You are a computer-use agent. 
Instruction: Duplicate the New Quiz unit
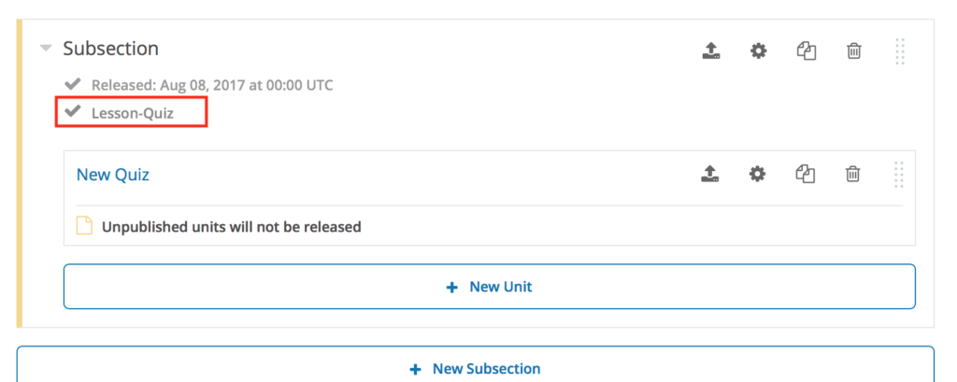pyautogui.click(x=806, y=174)
